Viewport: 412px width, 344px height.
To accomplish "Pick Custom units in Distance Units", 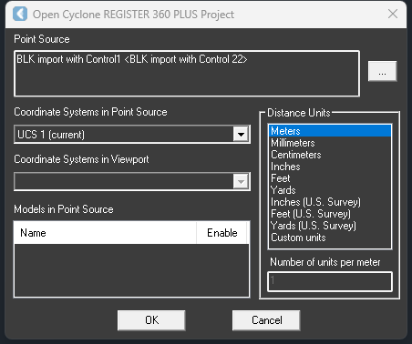I will tap(330, 238).
